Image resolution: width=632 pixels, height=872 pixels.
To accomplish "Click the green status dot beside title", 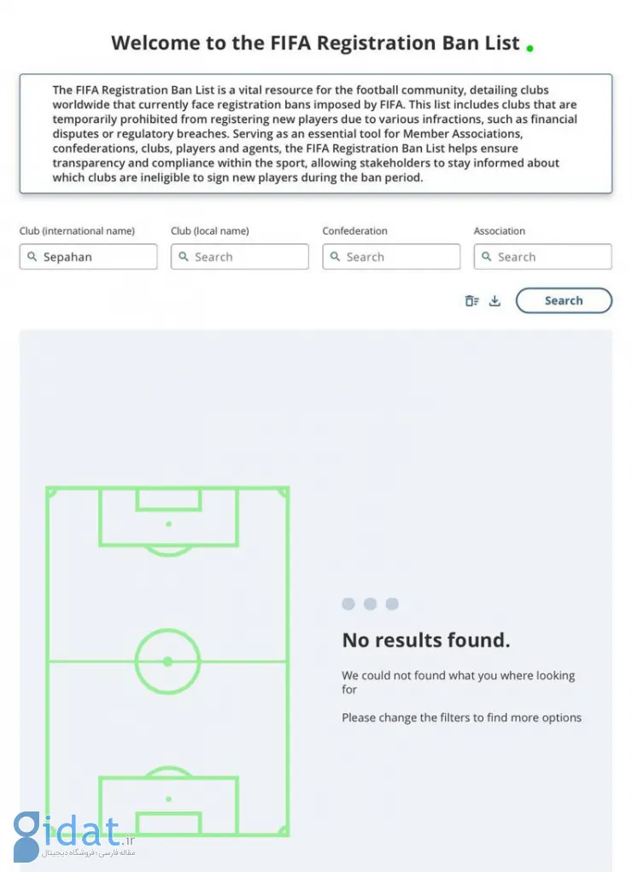I will click(x=530, y=49).
